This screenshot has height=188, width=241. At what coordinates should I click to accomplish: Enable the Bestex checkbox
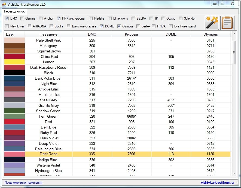(138, 26)
